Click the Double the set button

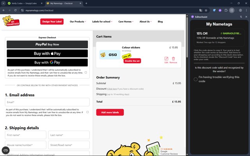pyautogui.click(x=132, y=61)
